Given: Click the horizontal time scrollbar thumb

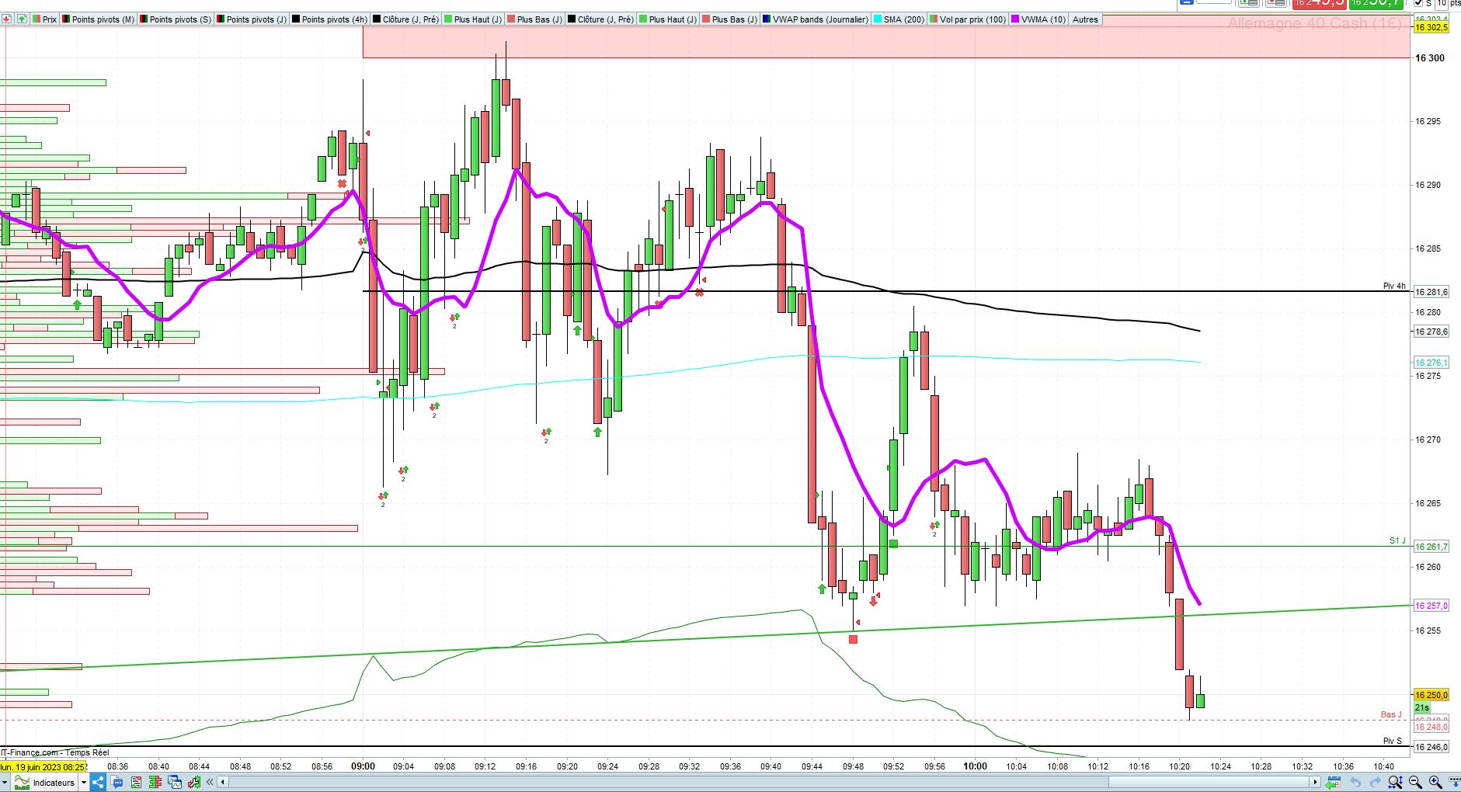Looking at the screenshot, I should point(1208,782).
